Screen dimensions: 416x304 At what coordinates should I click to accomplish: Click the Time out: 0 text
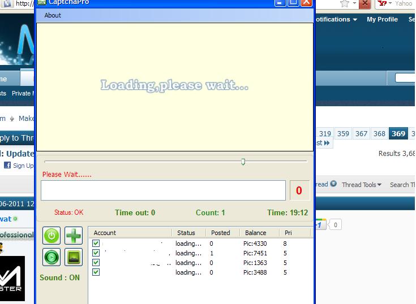[135, 212]
